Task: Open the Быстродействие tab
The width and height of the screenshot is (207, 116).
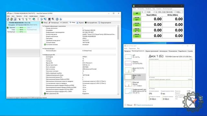Action: click(x=91, y=23)
